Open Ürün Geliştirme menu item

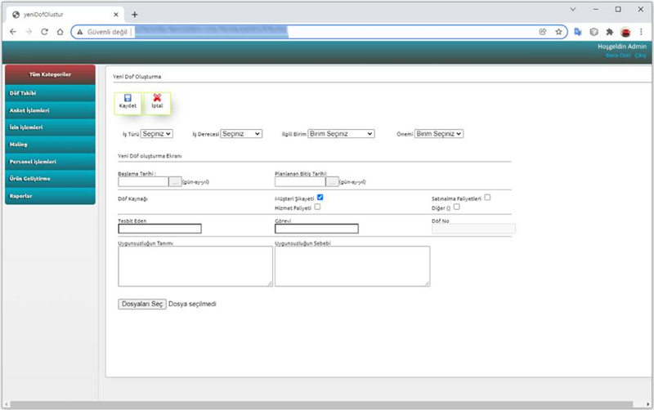click(x=50, y=179)
